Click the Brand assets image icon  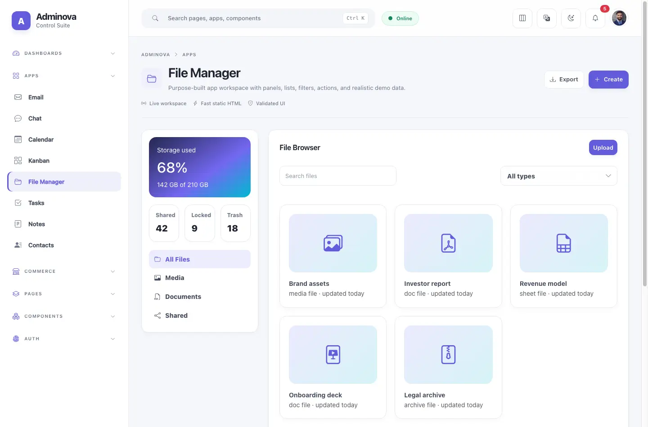coord(333,243)
